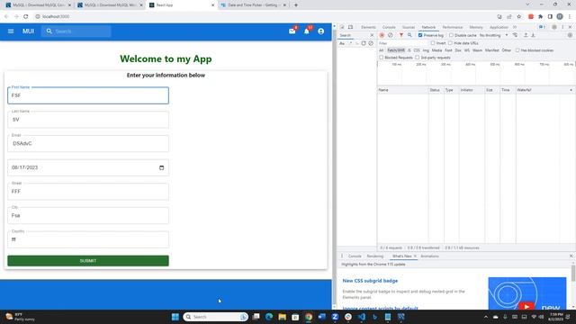Open File Explorer from taskbar
Image resolution: width=576 pixels, height=324 pixels.
(x=282, y=317)
